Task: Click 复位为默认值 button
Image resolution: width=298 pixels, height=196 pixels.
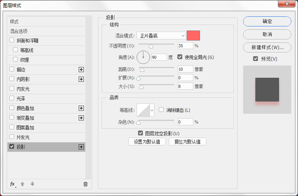Action: tap(187, 142)
